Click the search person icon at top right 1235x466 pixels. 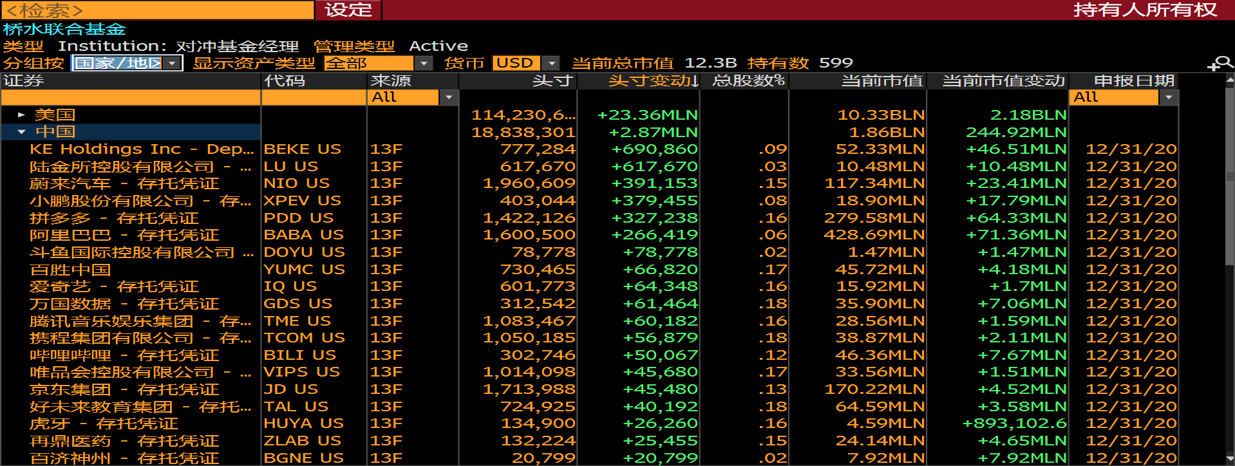[x=1220, y=63]
